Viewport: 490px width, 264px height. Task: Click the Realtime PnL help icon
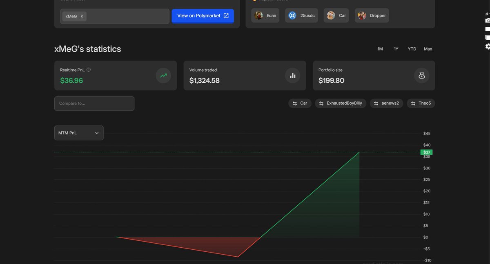coord(89,70)
